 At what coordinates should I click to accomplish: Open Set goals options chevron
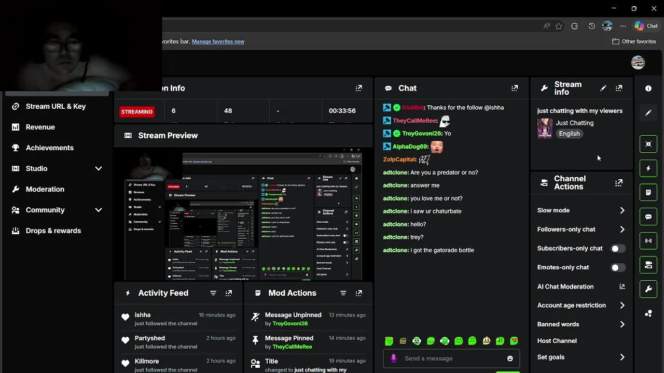622,357
